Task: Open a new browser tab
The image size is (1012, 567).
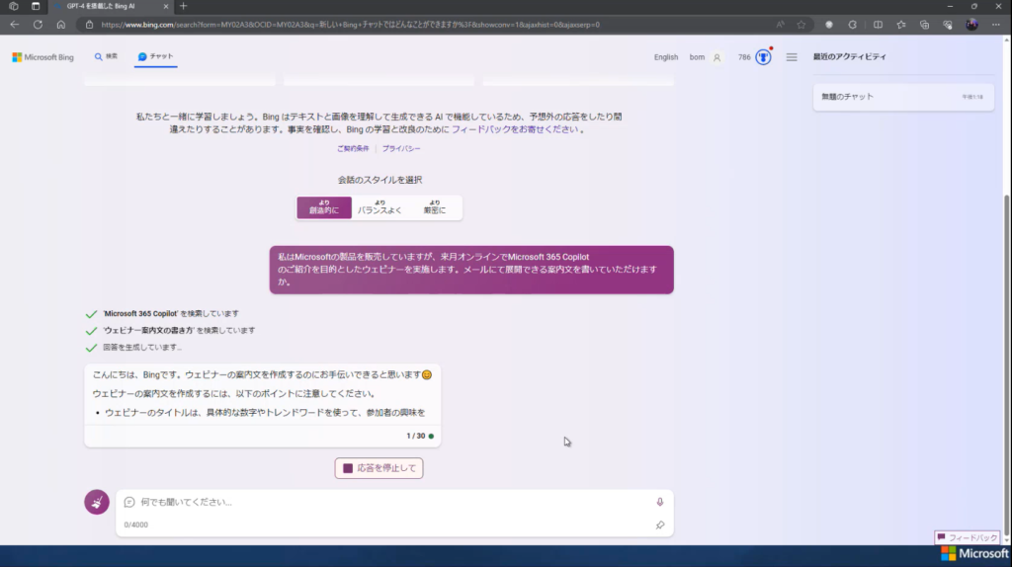Action: click(x=183, y=6)
